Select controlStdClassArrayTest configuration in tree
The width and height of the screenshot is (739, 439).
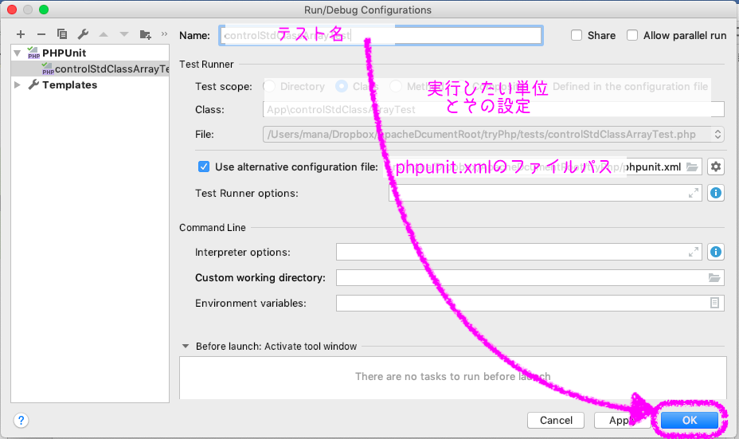pyautogui.click(x=90, y=69)
